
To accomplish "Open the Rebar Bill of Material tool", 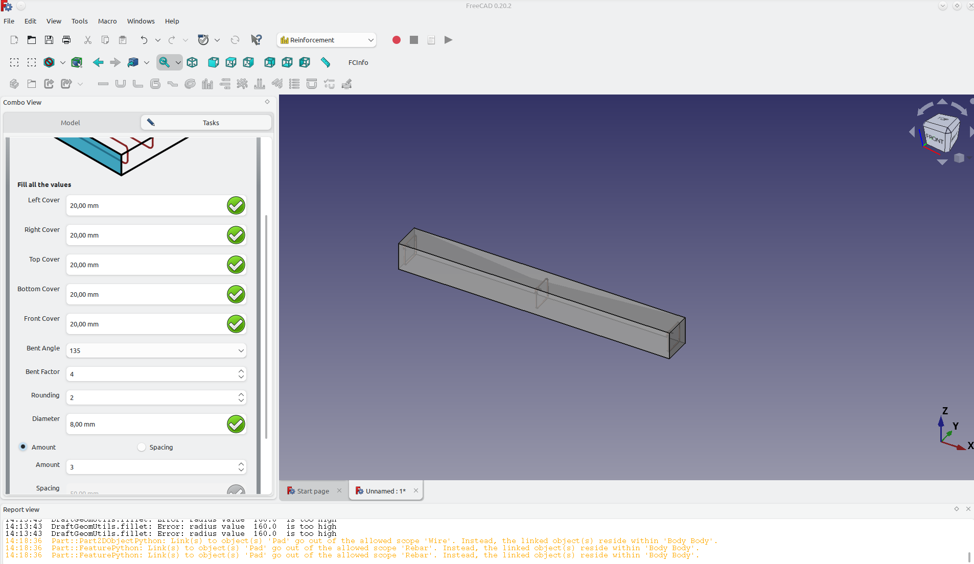I will point(294,84).
